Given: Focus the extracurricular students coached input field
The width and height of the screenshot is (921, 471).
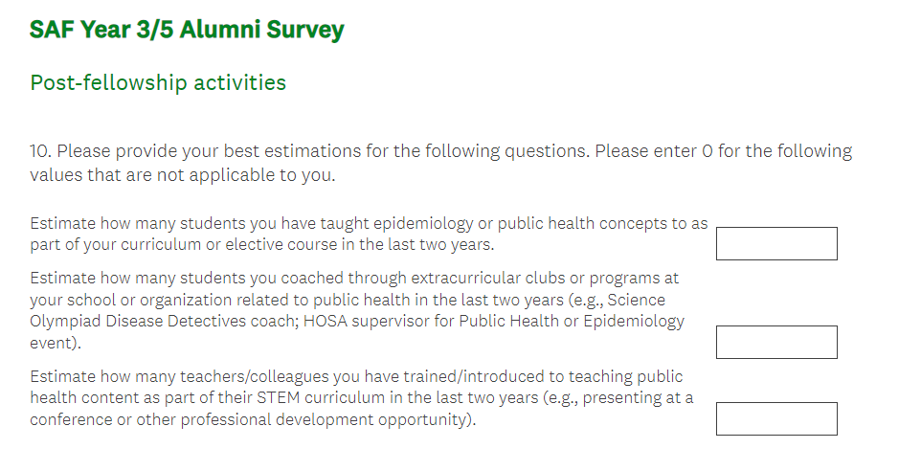Looking at the screenshot, I should pyautogui.click(x=776, y=342).
